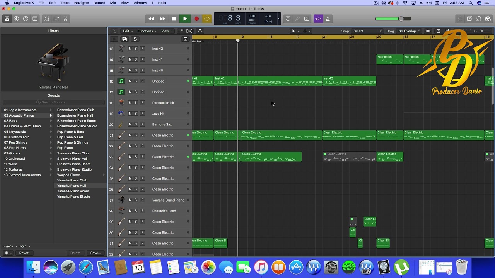495x278 pixels.
Task: Click bar 21 on the timeline ruler
Action: pos(325,37)
